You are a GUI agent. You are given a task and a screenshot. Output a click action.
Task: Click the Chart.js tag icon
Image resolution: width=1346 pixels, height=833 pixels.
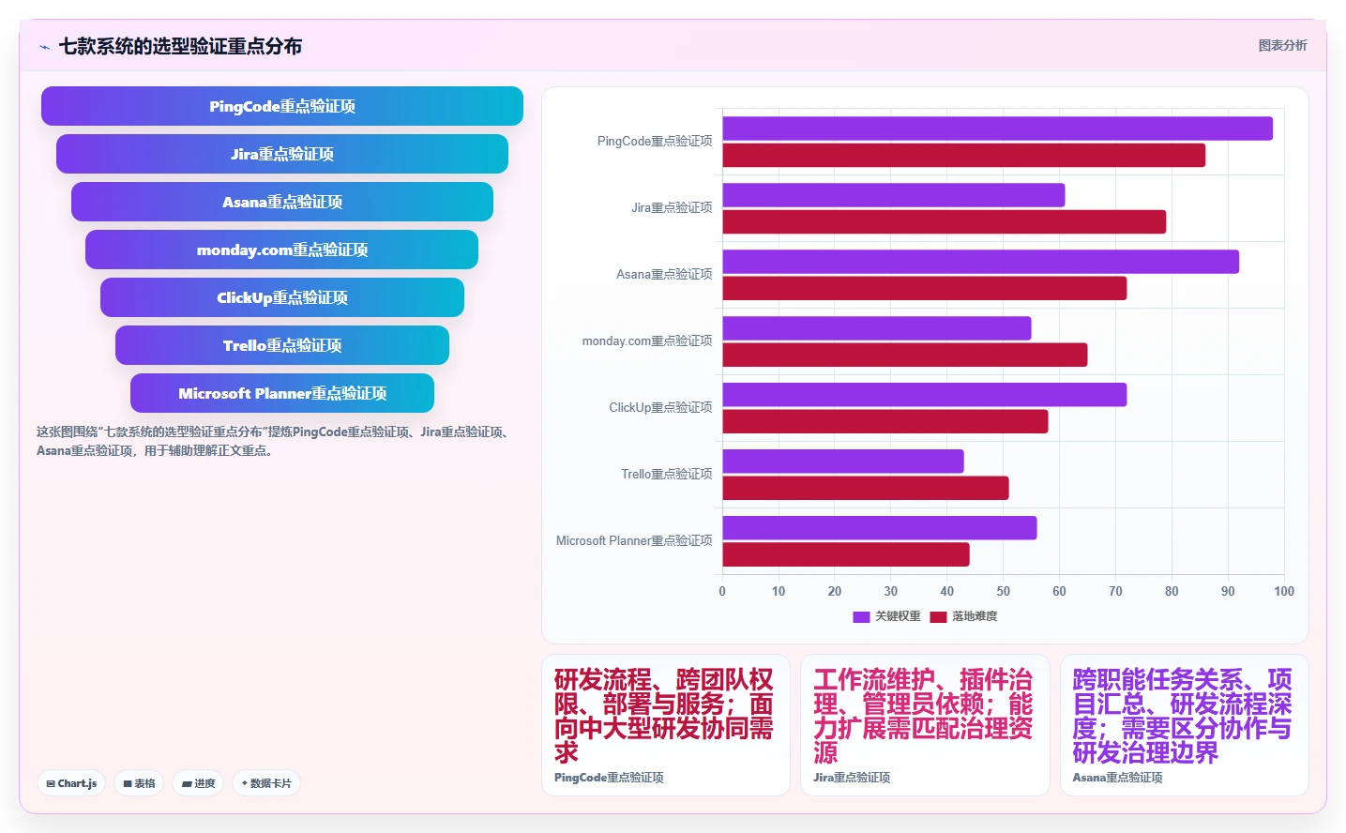[51, 783]
